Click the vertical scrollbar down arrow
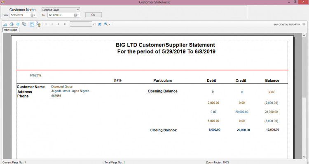The height and width of the screenshot is (164, 309). [x=304, y=157]
